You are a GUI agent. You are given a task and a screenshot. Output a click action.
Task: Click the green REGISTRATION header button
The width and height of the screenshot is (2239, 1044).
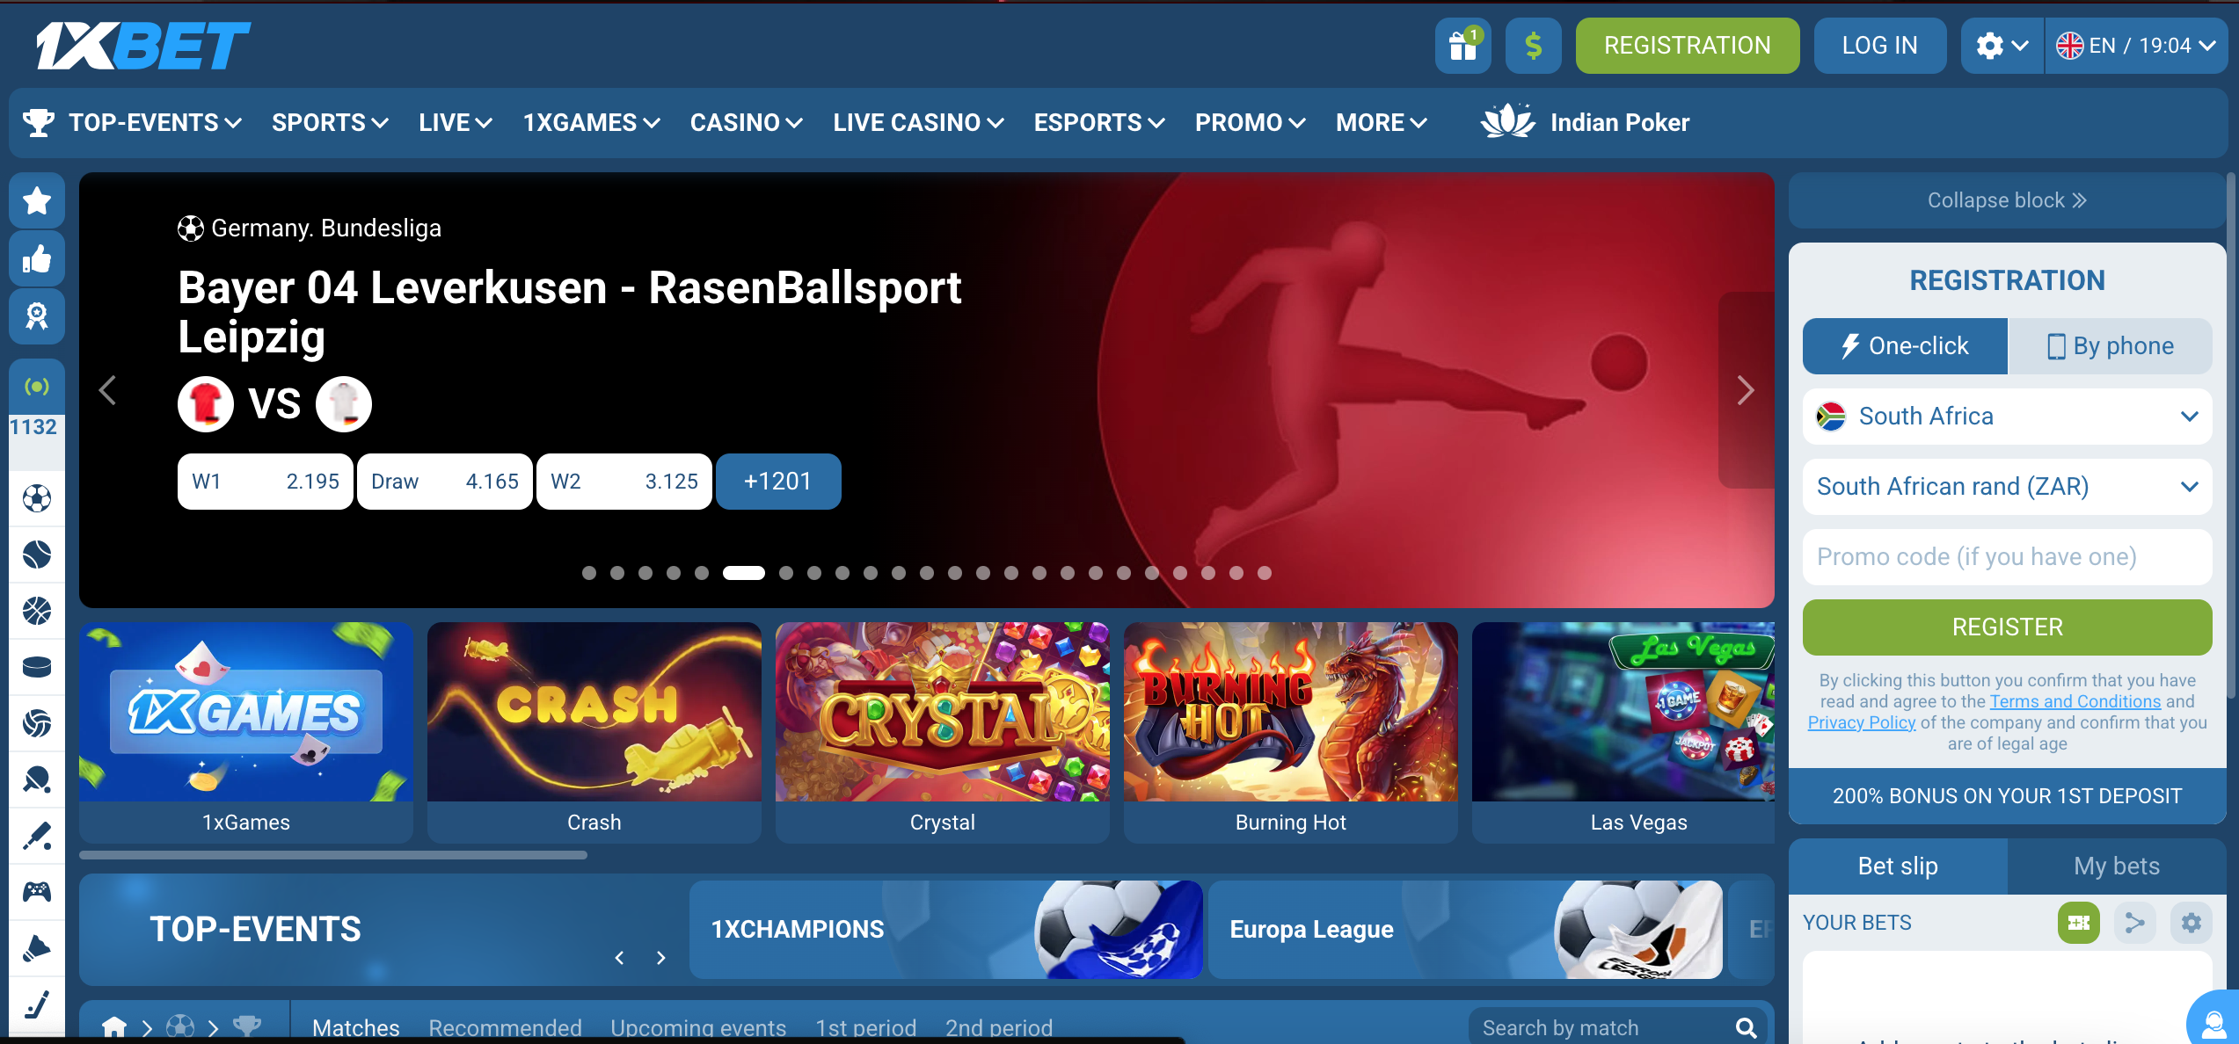pos(1687,46)
